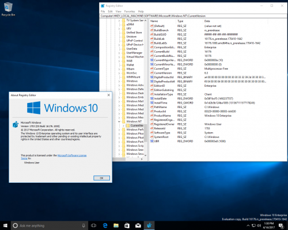Viewport: 288px width, 230px height.
Task: Click the BuildLabEx value icon
Action: click(152, 43)
